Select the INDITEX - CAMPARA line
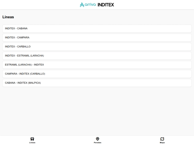The image size is (194, 145). (97, 38)
